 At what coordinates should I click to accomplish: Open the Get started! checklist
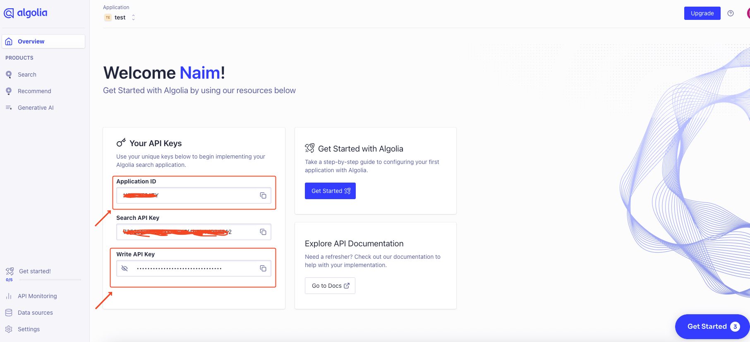35,271
